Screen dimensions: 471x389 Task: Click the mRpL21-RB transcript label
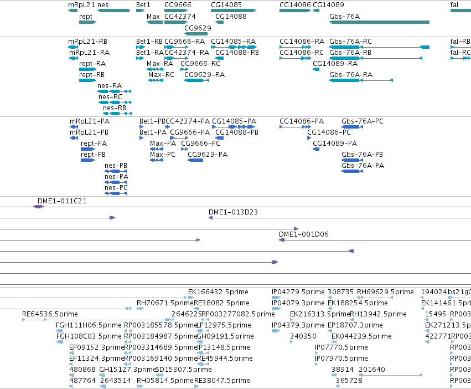(87, 42)
